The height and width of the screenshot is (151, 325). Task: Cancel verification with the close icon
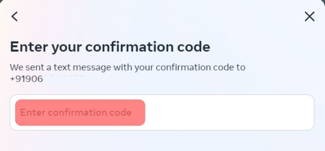click(309, 17)
